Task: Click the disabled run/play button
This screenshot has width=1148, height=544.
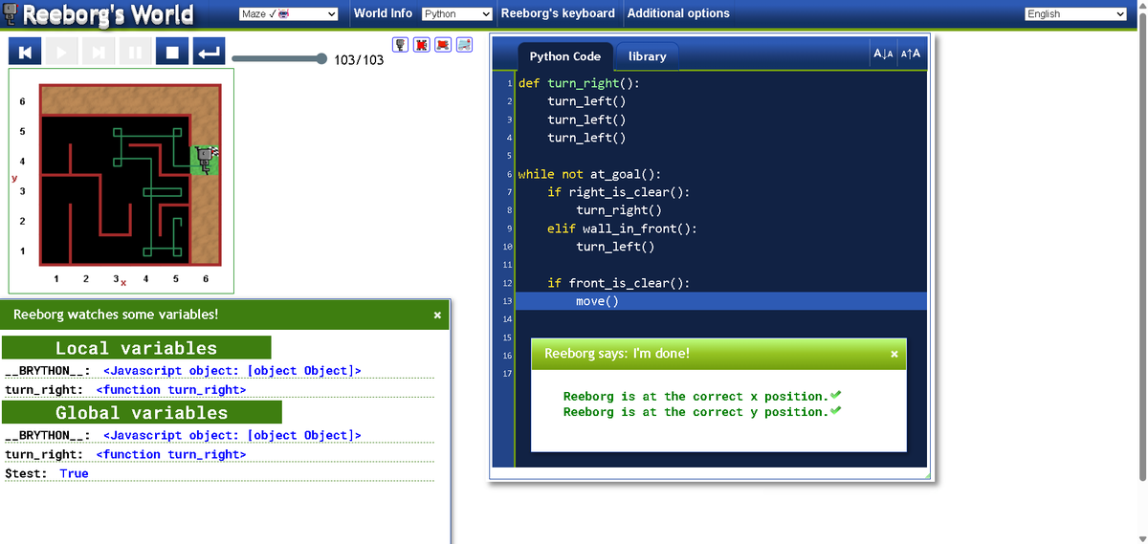Action: (59, 53)
